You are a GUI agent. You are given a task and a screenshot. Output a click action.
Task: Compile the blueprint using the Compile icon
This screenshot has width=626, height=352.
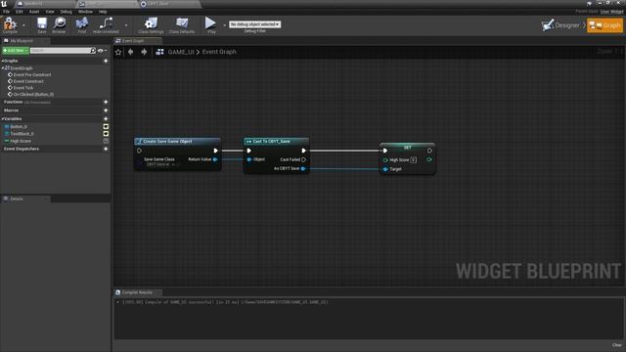point(10,23)
